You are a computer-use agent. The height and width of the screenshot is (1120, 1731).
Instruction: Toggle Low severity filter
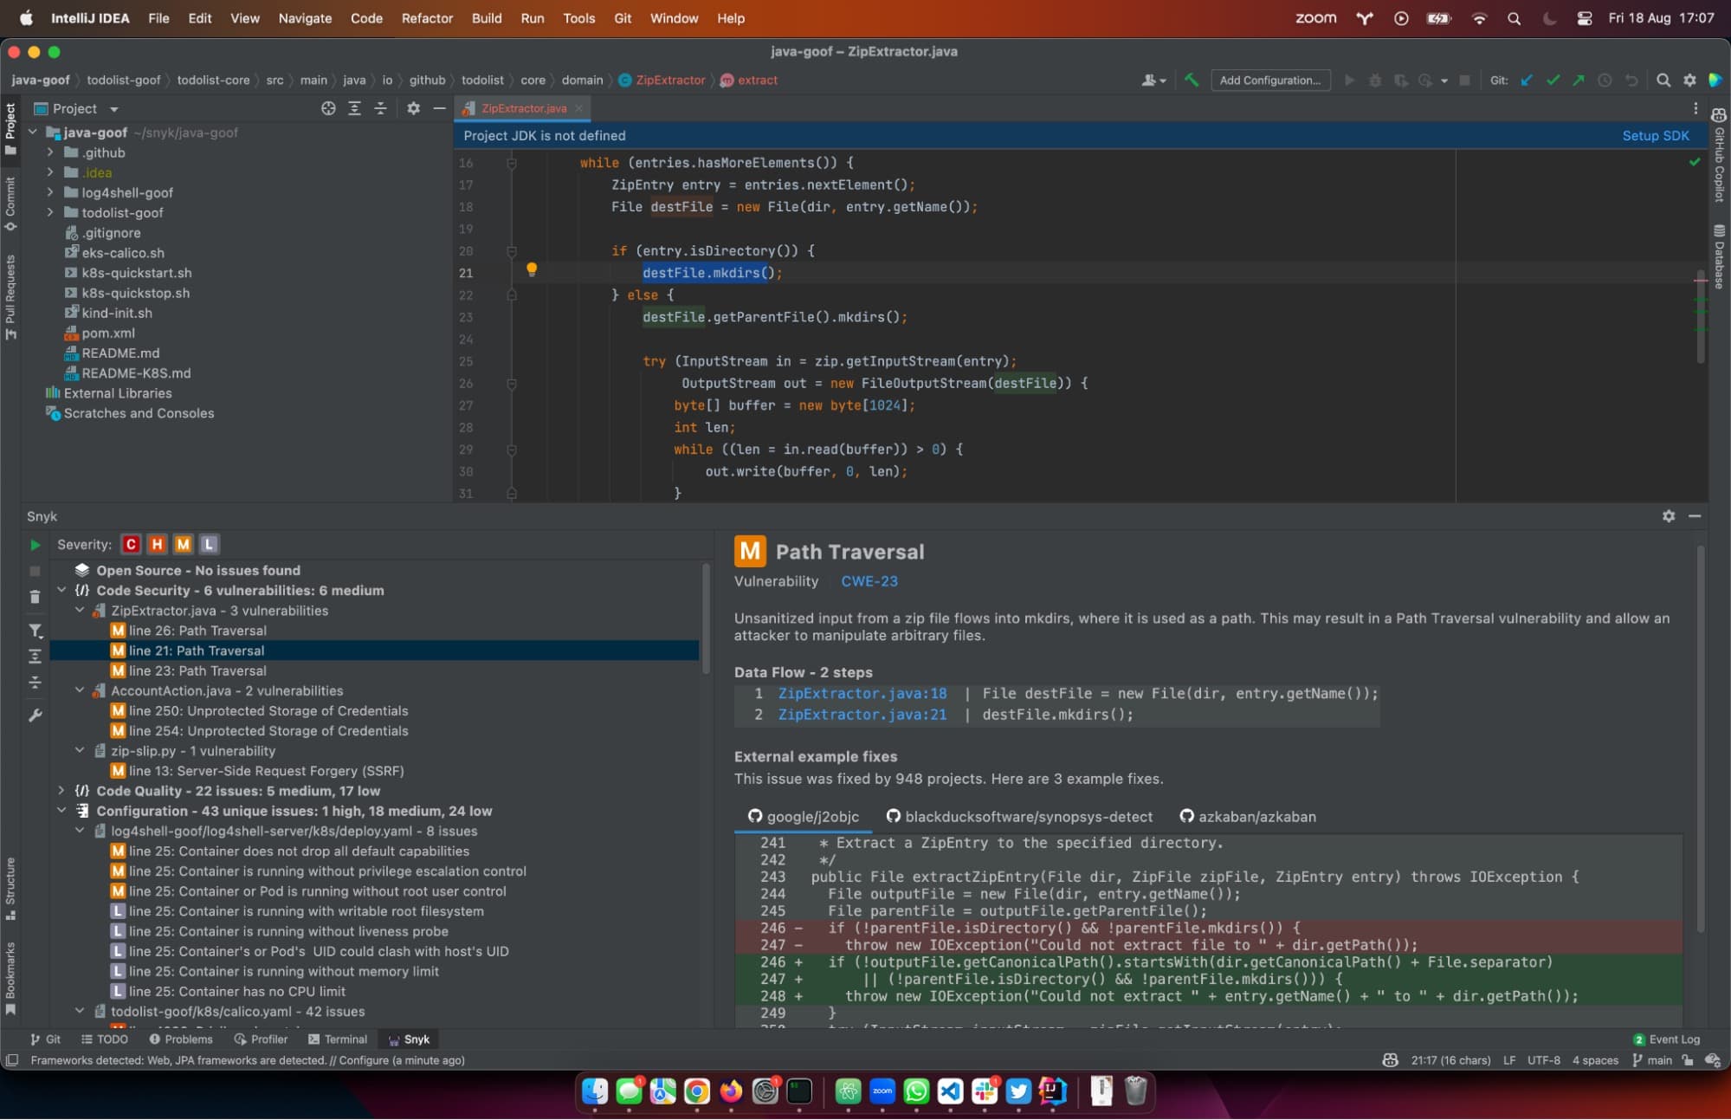coord(209,545)
